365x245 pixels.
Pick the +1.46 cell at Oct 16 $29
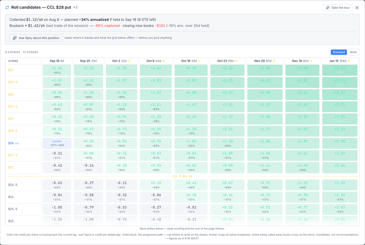click(191, 119)
